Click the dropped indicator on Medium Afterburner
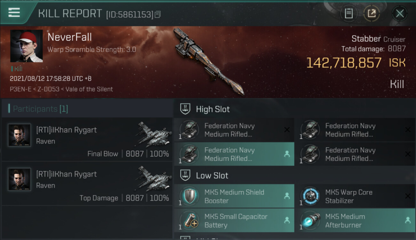416x240 pixels. (408, 220)
